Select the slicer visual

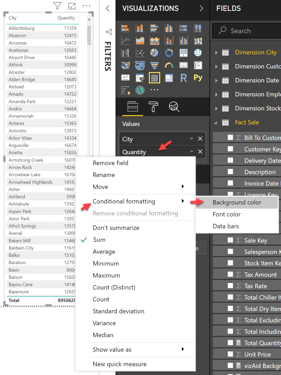[x=140, y=78]
